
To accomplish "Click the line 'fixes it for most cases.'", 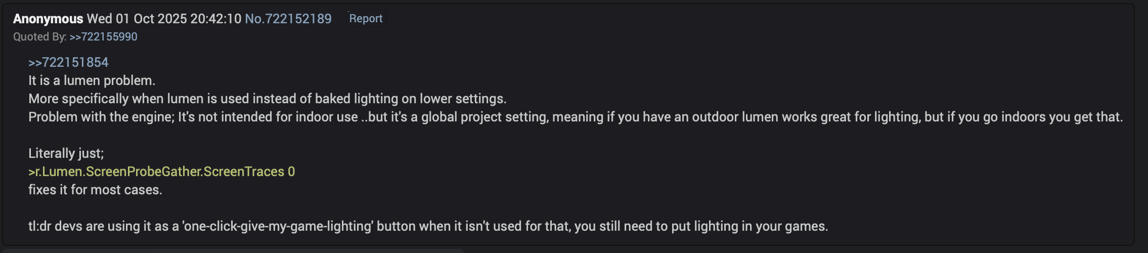I will click(95, 190).
